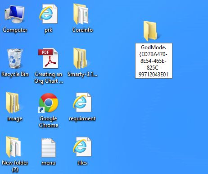Click the "New folder (2)" label text

pos(15,166)
